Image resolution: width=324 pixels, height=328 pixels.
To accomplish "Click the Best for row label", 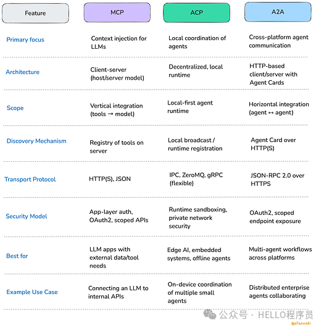I will pyautogui.click(x=17, y=256).
